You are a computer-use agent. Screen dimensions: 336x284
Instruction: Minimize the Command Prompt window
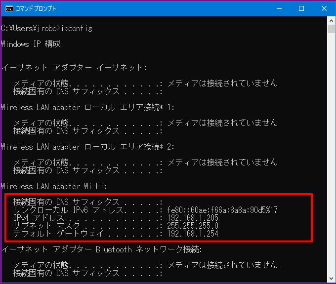[x=279, y=8]
